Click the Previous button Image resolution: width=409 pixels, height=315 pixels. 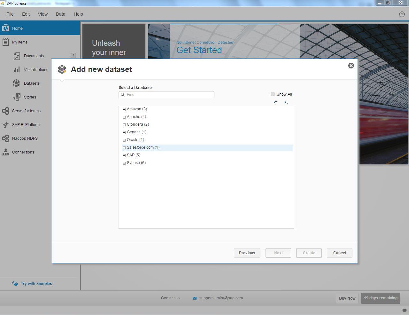coord(247,253)
